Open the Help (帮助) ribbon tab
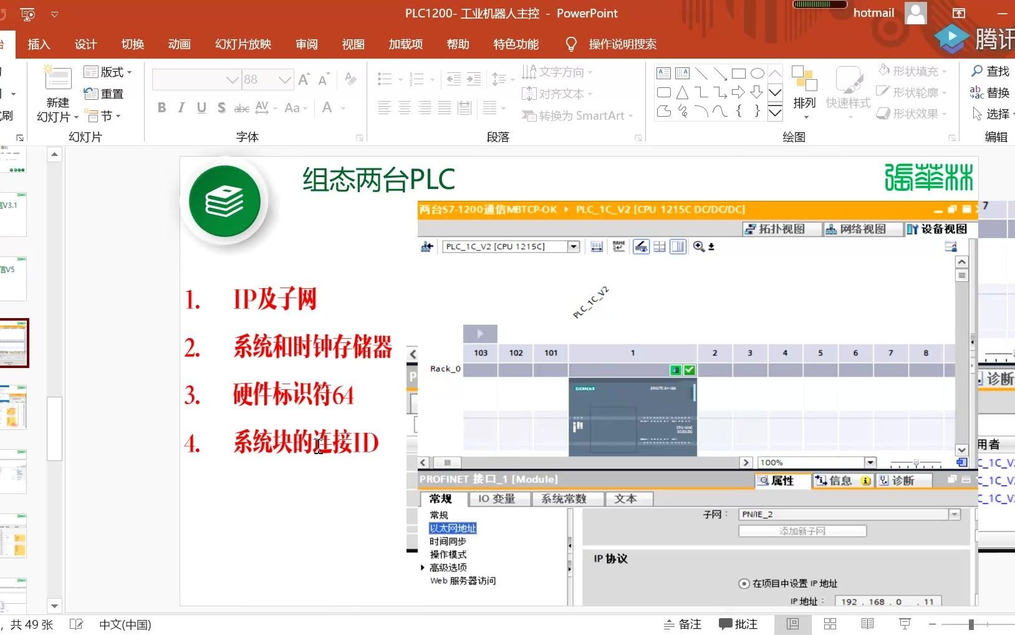This screenshot has height=635, width=1015. (x=458, y=44)
